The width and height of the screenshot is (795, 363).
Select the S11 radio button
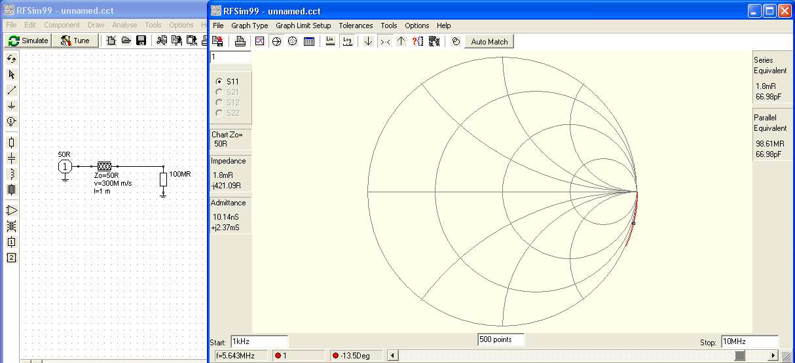(219, 82)
